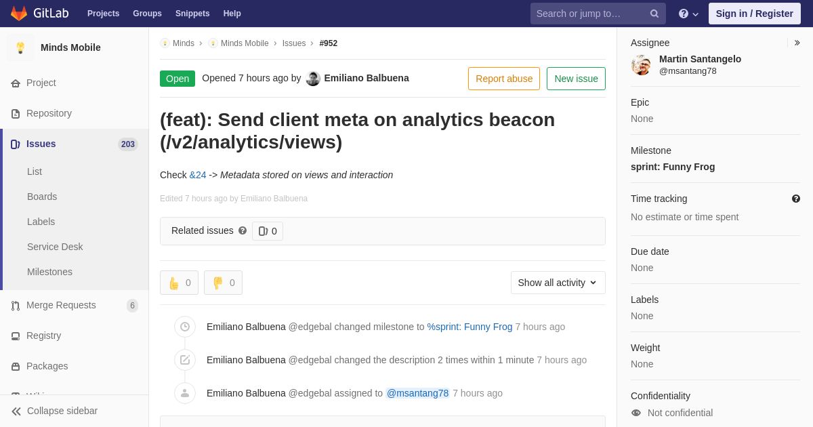Open the %sprint: Funny Frog milestone link
The image size is (813, 427).
pyautogui.click(x=470, y=327)
